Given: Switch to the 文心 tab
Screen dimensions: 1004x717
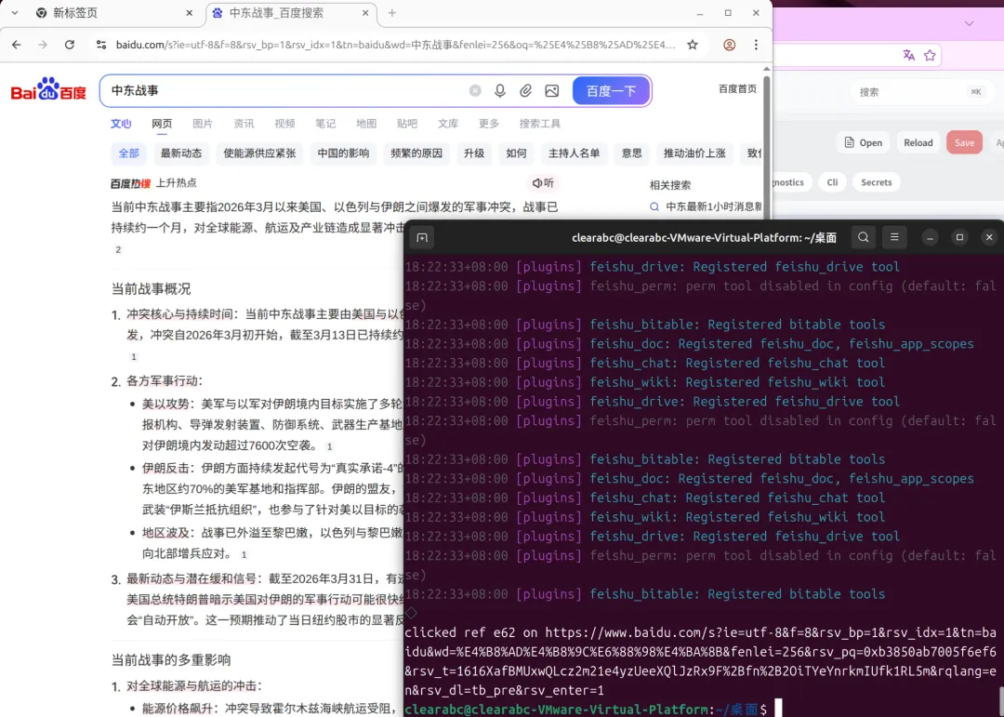Looking at the screenshot, I should coord(120,124).
